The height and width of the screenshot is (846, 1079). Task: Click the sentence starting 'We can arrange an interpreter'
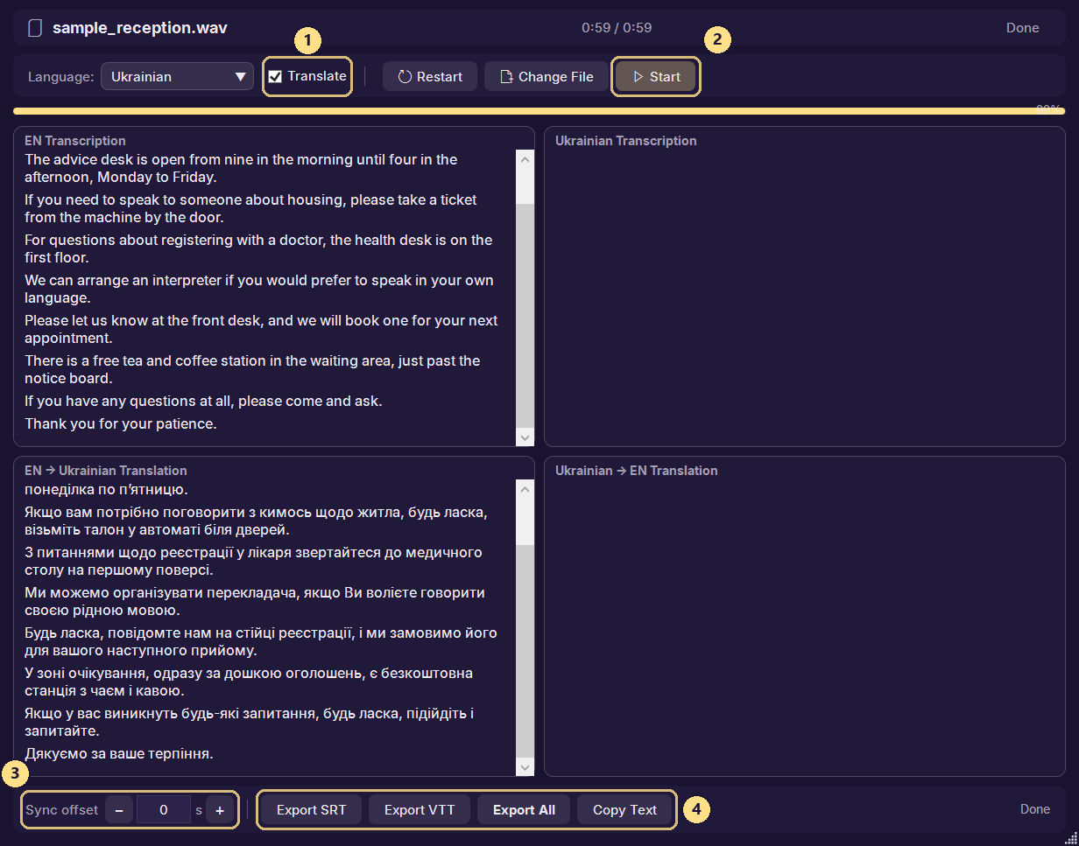coord(259,290)
